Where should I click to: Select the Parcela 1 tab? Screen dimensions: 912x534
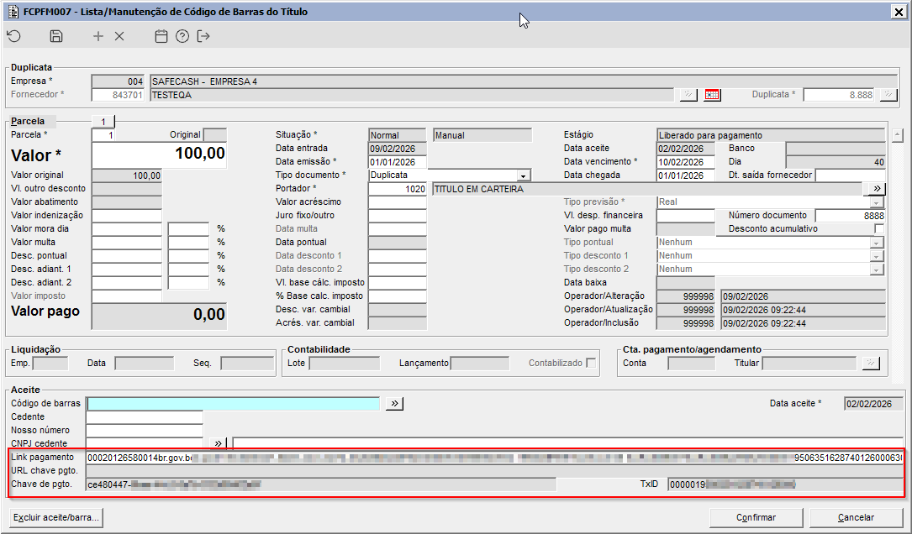(x=103, y=122)
